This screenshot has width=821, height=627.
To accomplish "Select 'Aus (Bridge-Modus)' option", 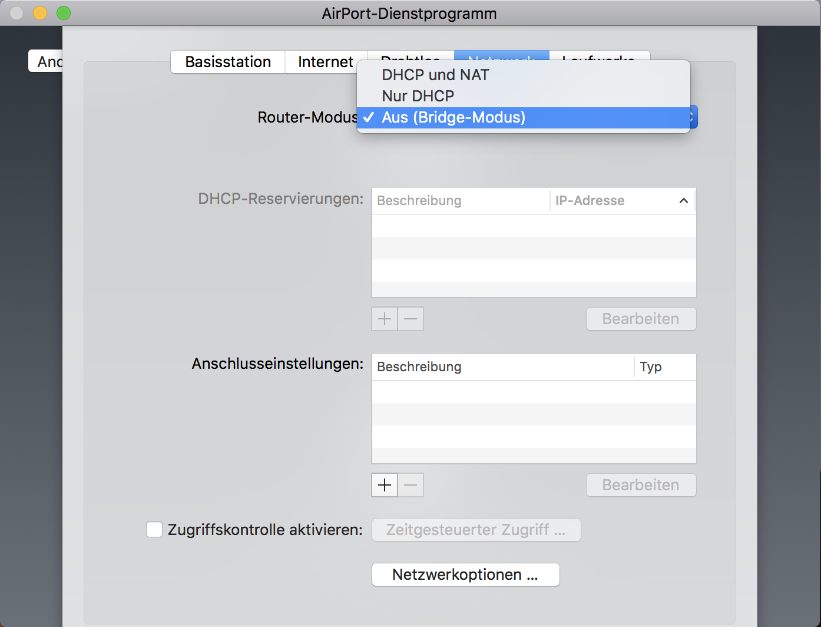I will click(523, 117).
